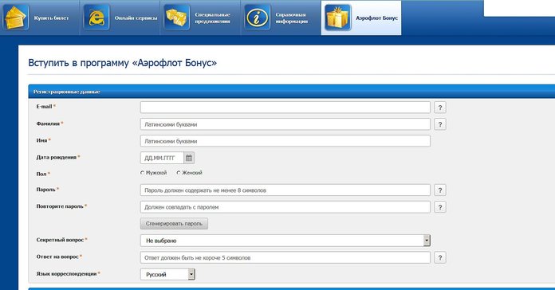
Task: Select the Мужской gender radio button
Action: coord(142,173)
